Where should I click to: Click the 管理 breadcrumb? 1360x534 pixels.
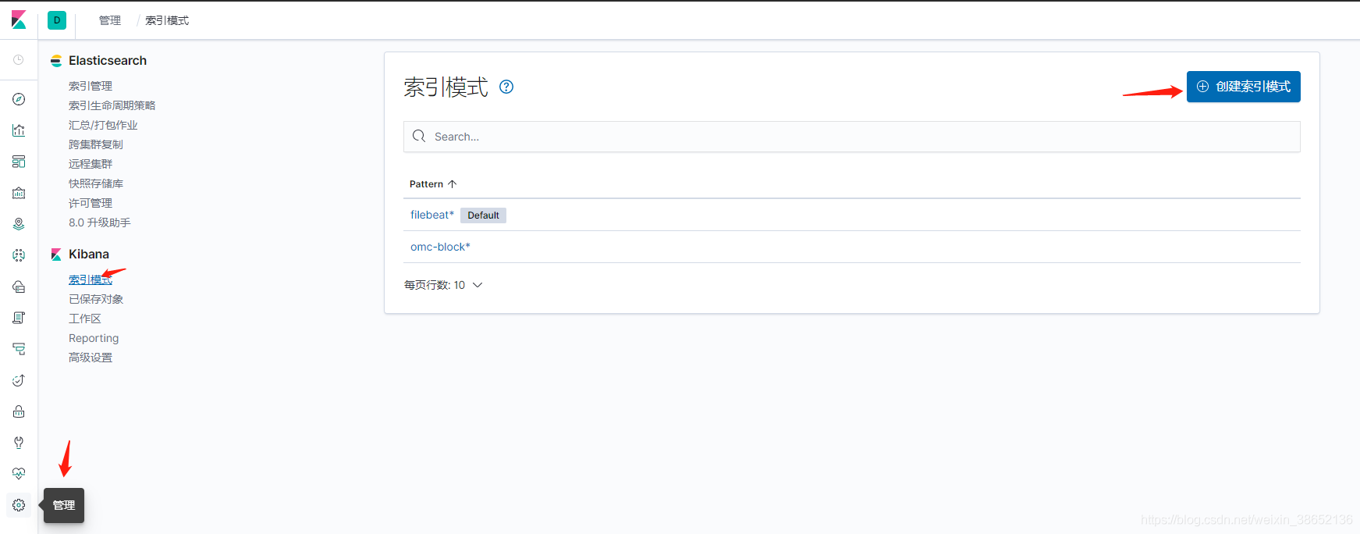tap(110, 20)
